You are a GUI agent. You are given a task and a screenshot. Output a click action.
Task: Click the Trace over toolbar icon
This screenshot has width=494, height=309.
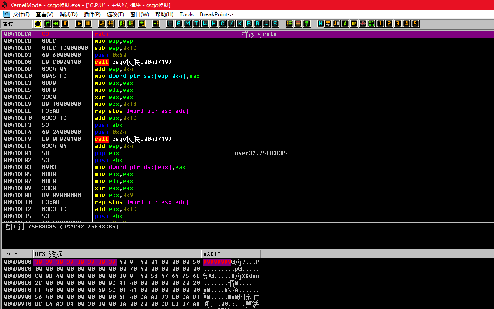tap(131, 24)
